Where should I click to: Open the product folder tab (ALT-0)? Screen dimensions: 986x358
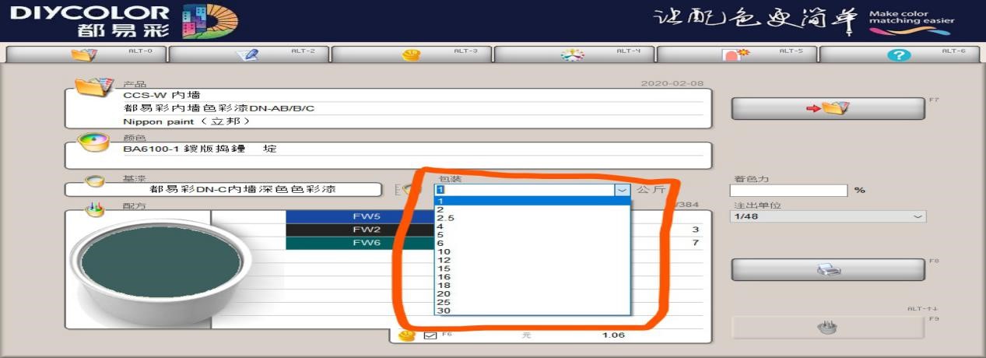(x=85, y=54)
